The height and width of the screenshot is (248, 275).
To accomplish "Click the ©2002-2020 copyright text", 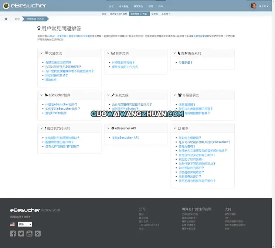I will [x=51, y=210].
